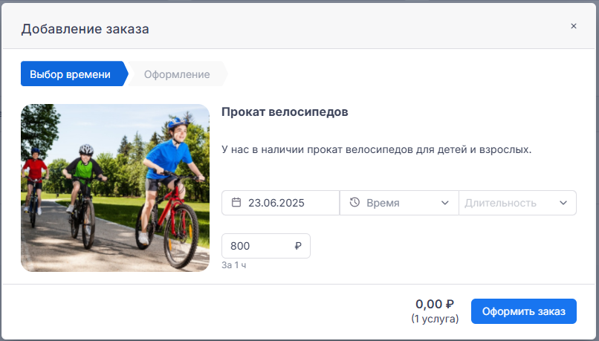Image resolution: width=599 pixels, height=341 pixels.
Task: Click the date field showing 23.06.2025
Action: pyautogui.click(x=280, y=203)
